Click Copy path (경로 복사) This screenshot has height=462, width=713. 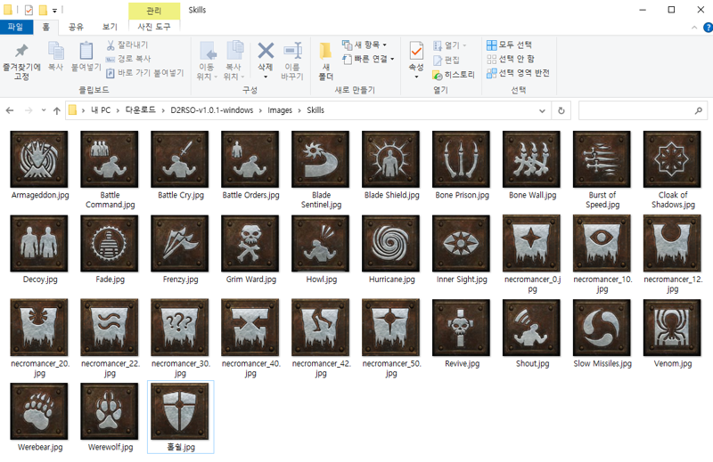128,59
